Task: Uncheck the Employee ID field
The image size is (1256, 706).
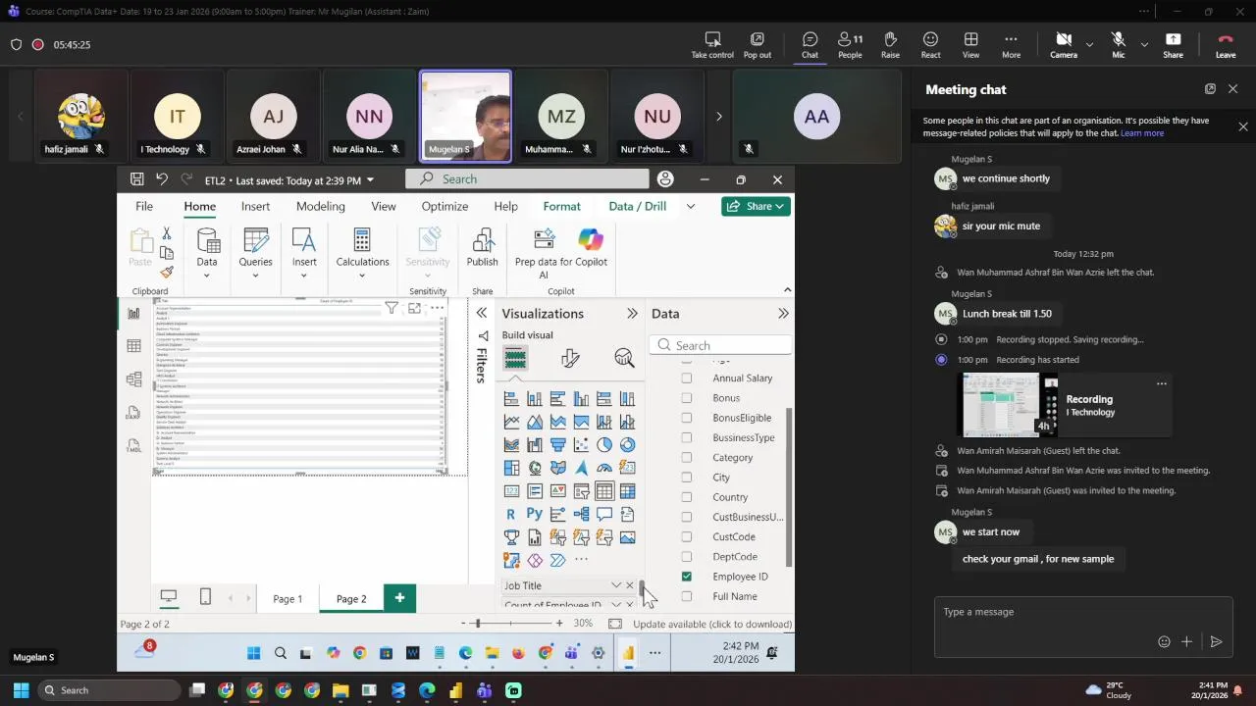Action: tap(687, 577)
